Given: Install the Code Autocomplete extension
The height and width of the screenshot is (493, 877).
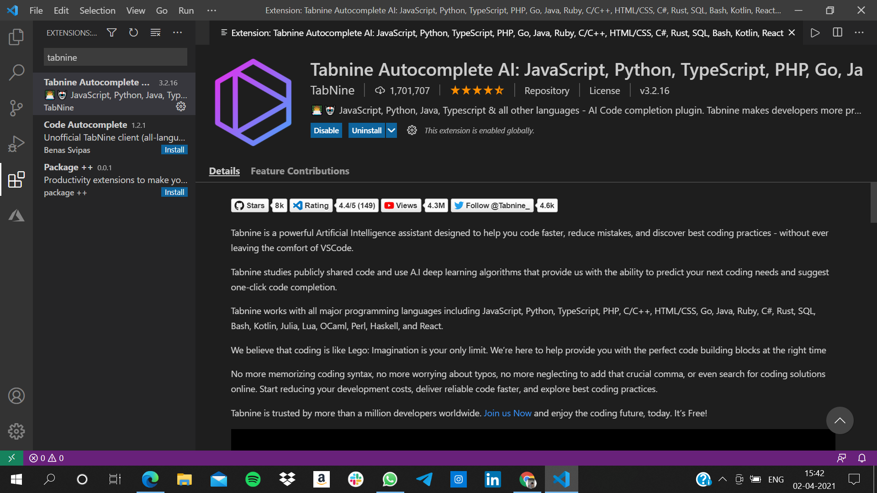Looking at the screenshot, I should pos(174,150).
